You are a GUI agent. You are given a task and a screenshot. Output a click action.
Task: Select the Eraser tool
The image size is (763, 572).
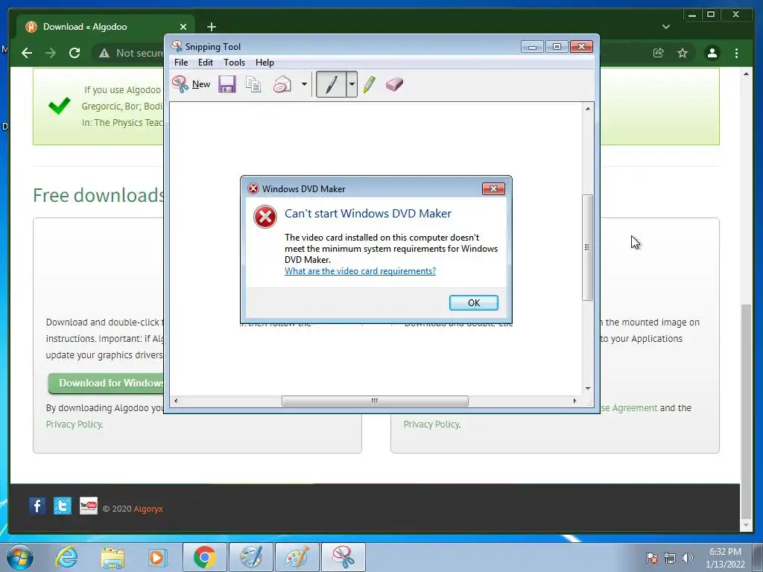(394, 84)
